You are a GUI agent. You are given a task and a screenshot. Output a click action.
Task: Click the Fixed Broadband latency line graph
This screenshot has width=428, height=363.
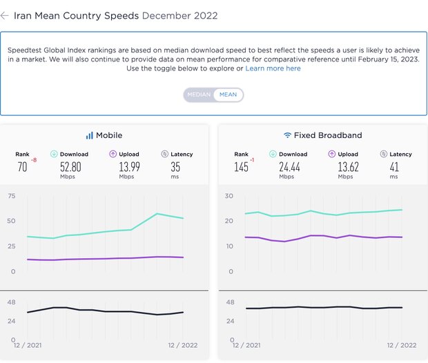(x=318, y=308)
